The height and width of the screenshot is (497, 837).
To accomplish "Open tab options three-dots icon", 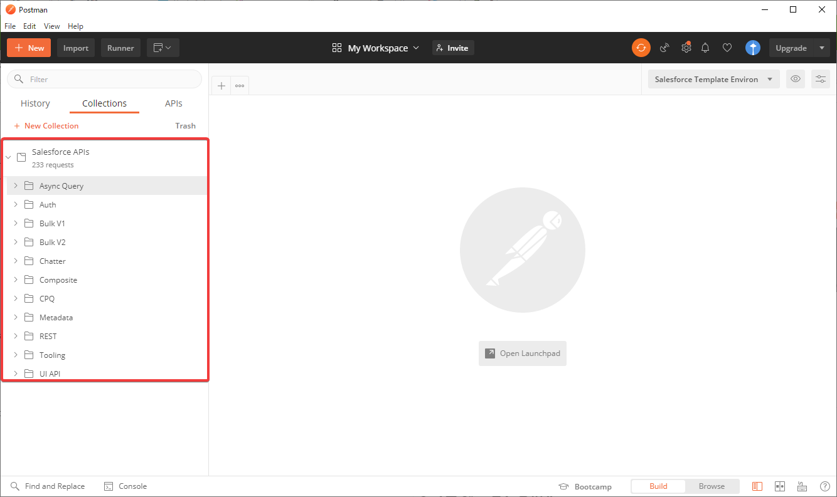I will [x=240, y=86].
